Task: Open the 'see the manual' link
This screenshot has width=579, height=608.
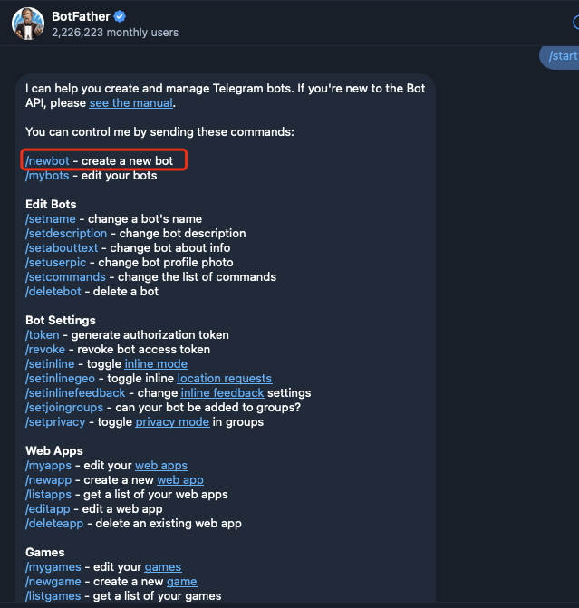Action: point(131,103)
